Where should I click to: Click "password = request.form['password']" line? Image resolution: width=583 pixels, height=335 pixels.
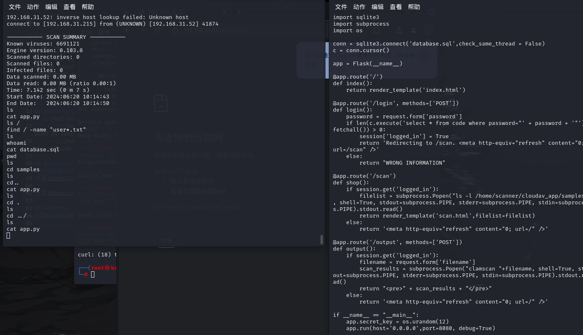pos(404,117)
